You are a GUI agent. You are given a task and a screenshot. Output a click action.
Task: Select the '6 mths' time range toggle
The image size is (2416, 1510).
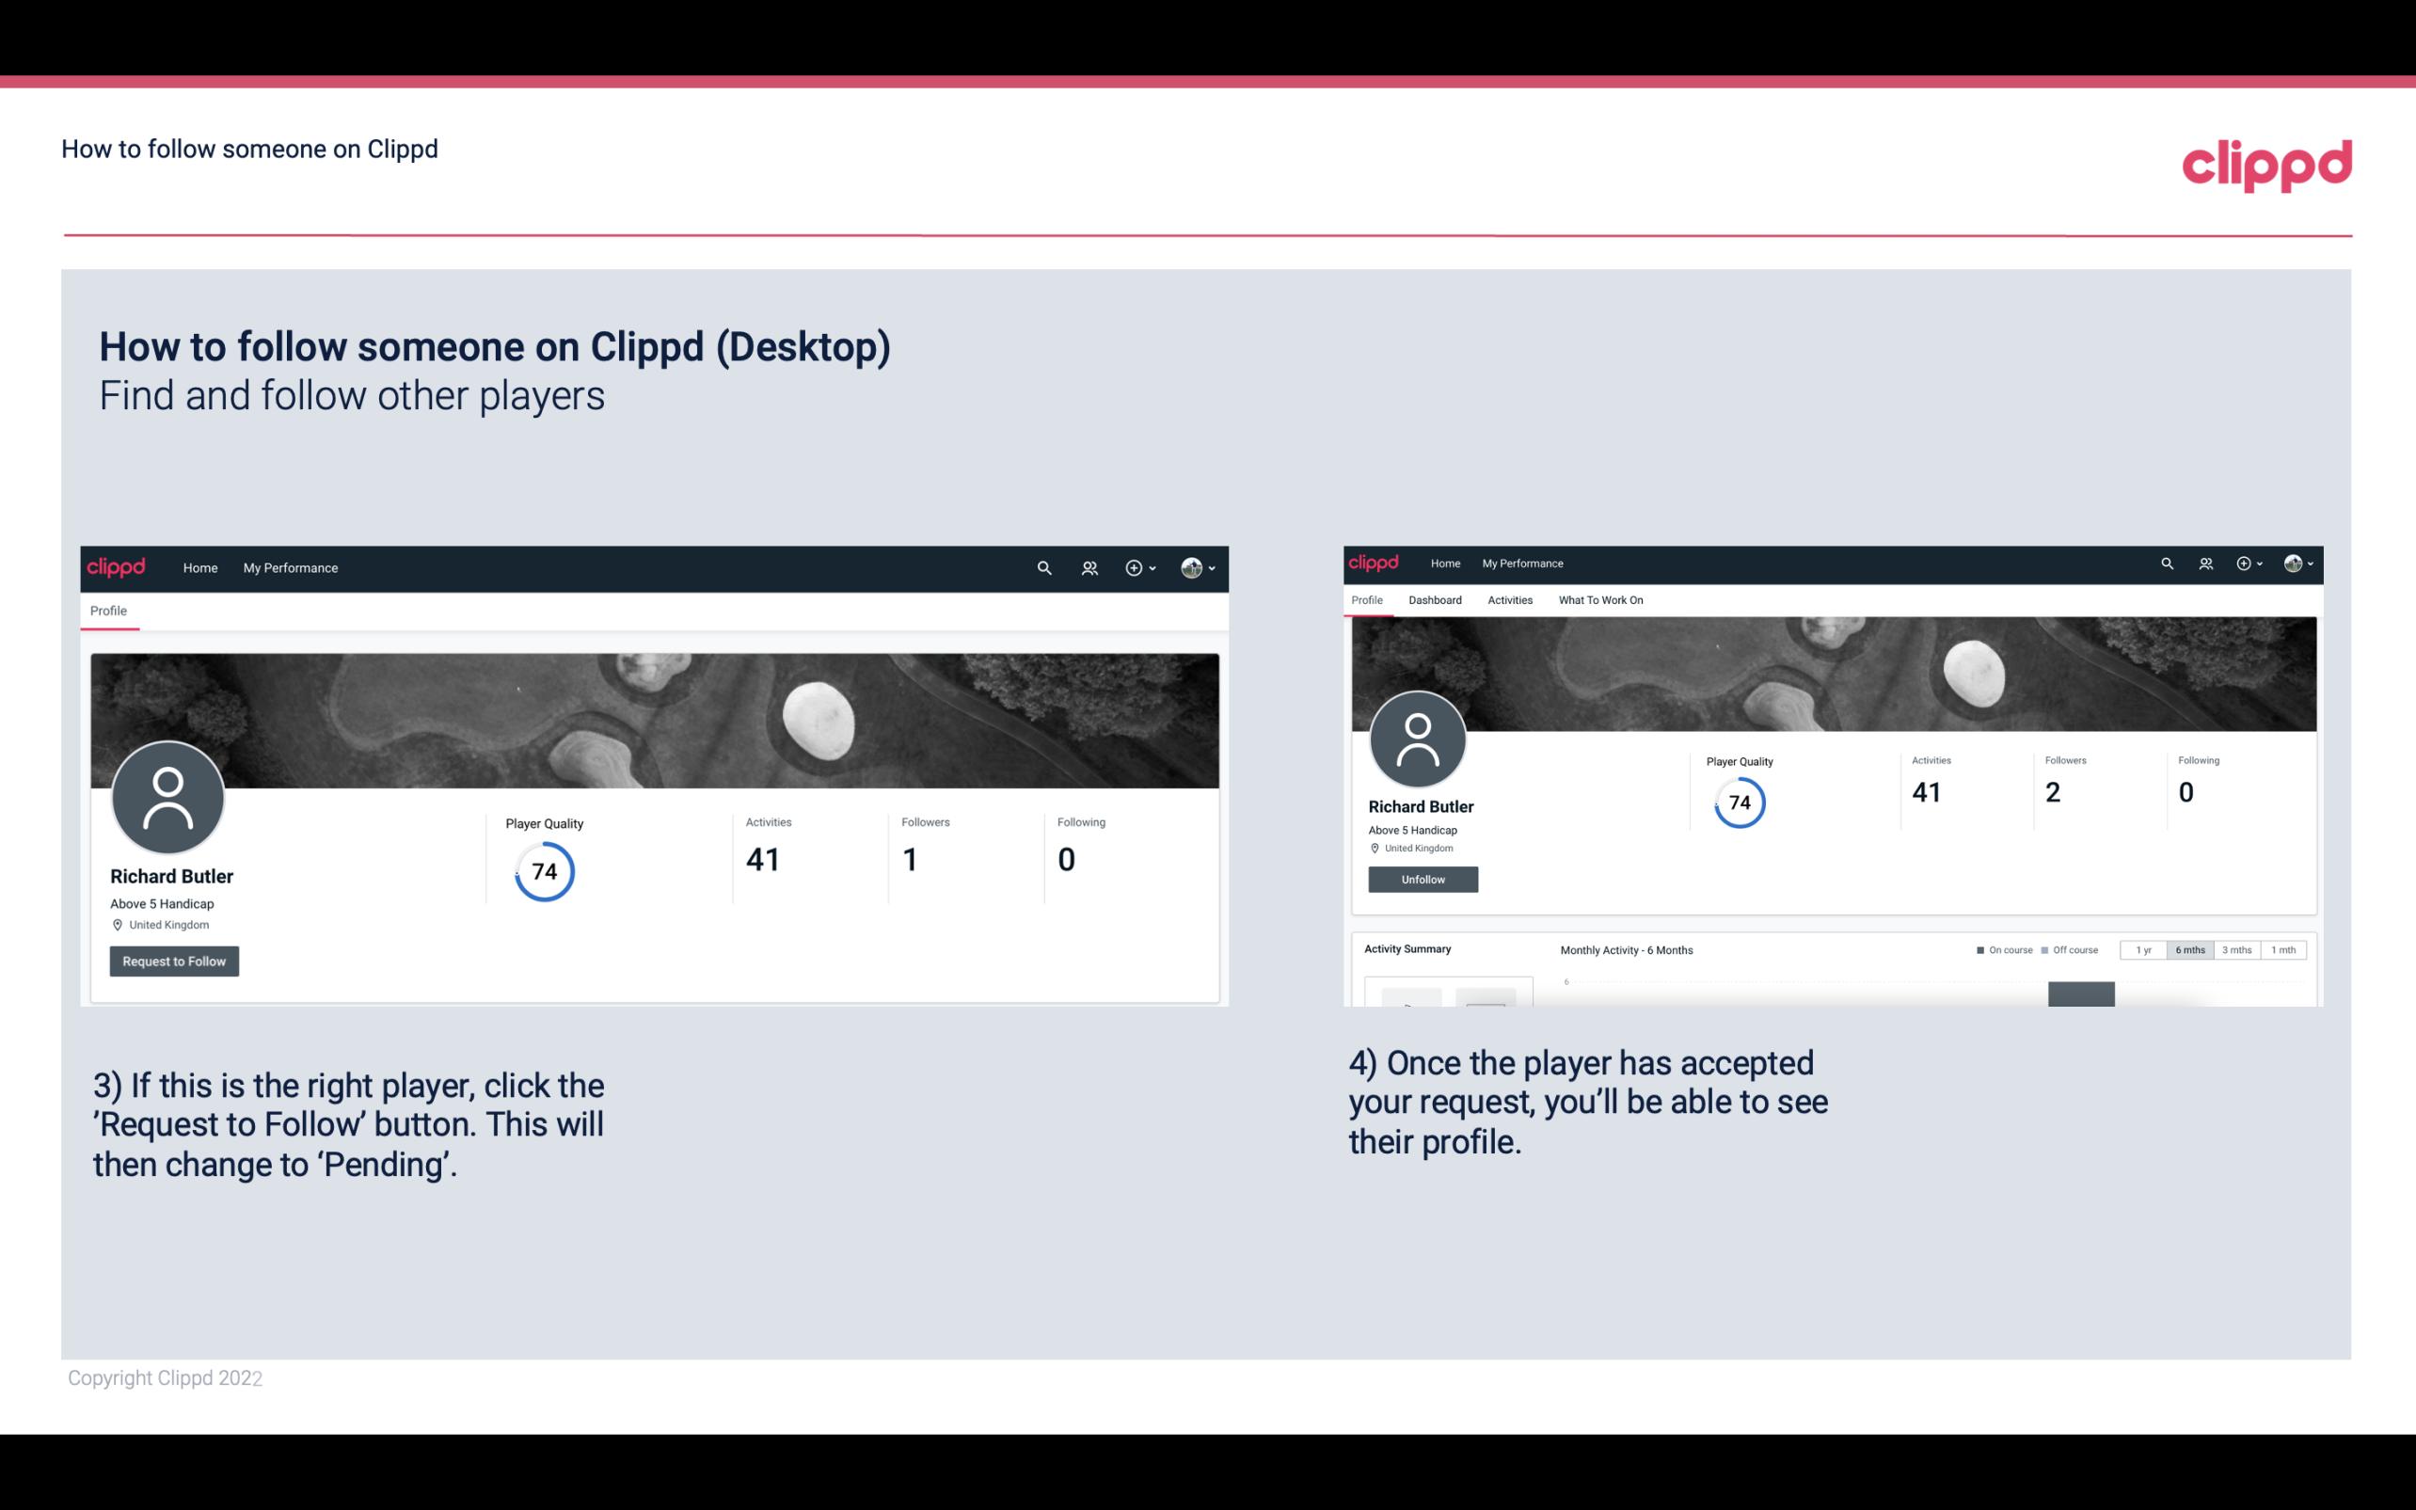(2190, 950)
